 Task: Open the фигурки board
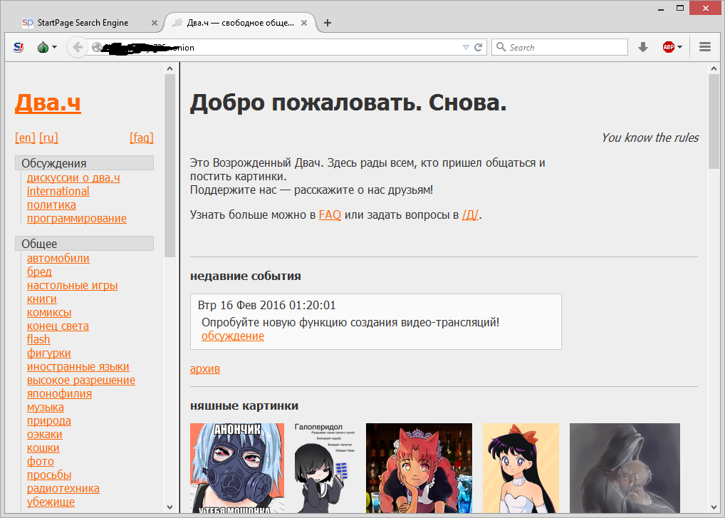click(x=48, y=353)
